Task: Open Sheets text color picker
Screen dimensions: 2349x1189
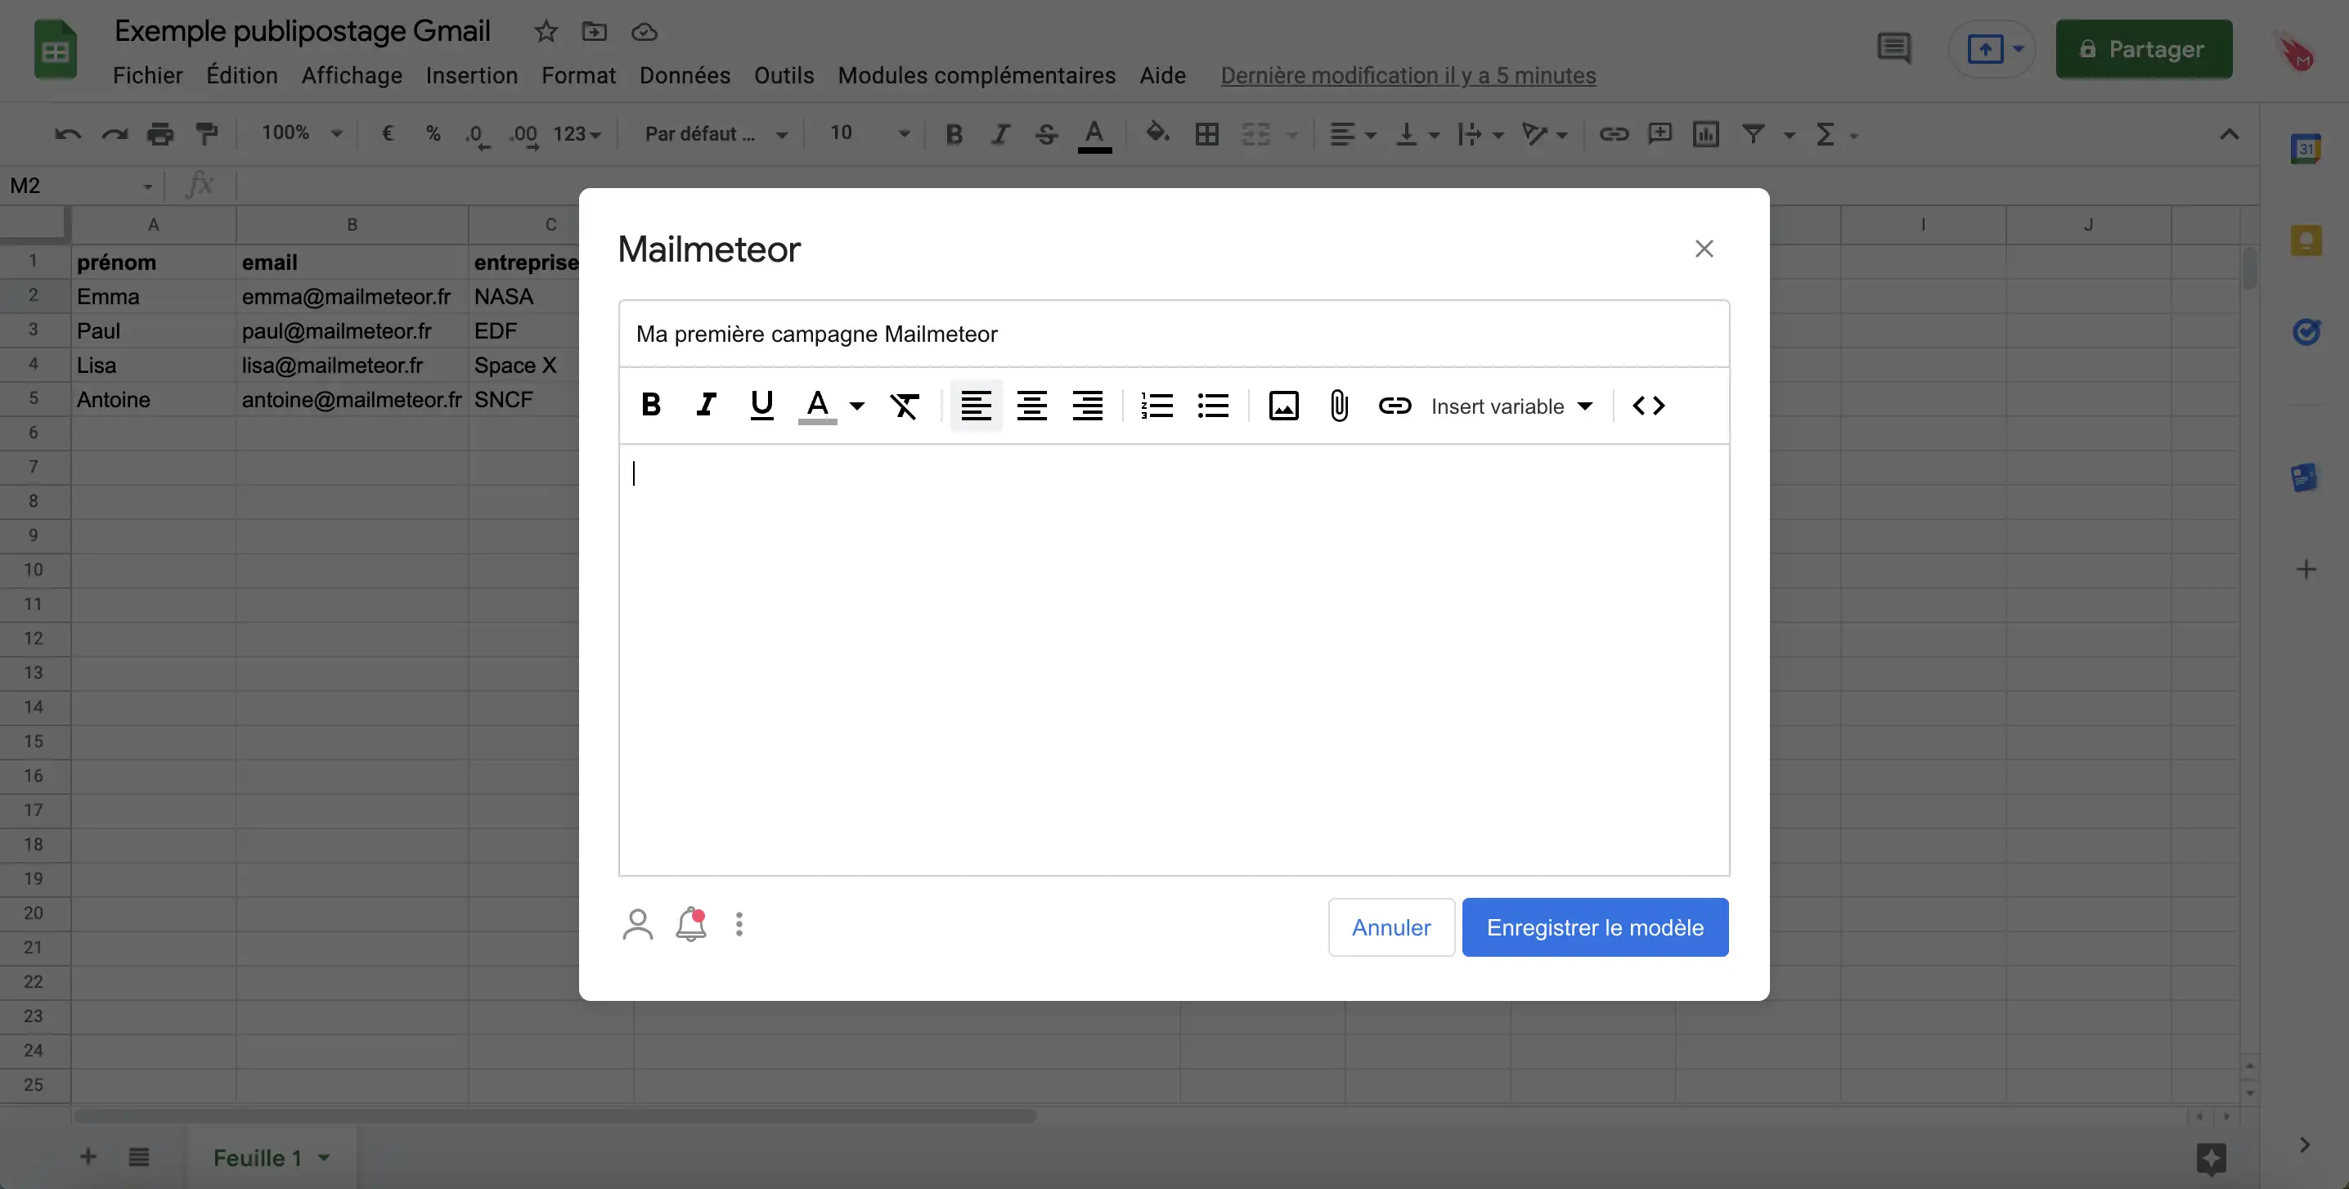Action: [1094, 135]
